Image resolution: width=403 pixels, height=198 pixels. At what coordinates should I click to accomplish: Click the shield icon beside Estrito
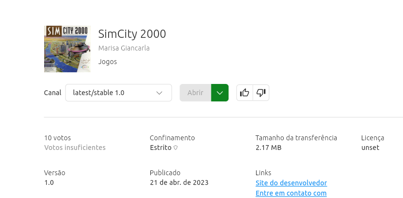[x=176, y=148]
